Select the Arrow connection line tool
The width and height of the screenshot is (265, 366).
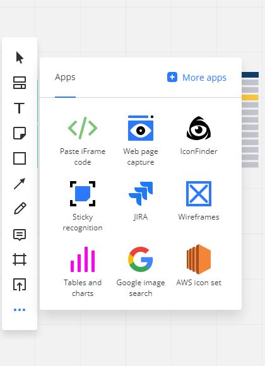(20, 184)
